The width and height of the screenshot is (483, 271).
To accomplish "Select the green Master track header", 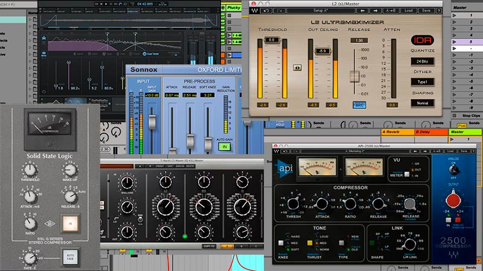I will (465, 132).
